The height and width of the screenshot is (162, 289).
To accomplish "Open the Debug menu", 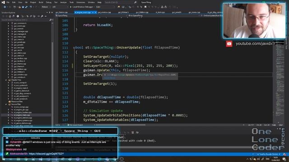I will (x=49, y=2).
